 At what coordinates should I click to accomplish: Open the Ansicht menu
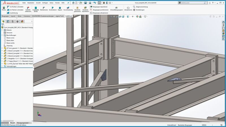(x=38, y=3)
